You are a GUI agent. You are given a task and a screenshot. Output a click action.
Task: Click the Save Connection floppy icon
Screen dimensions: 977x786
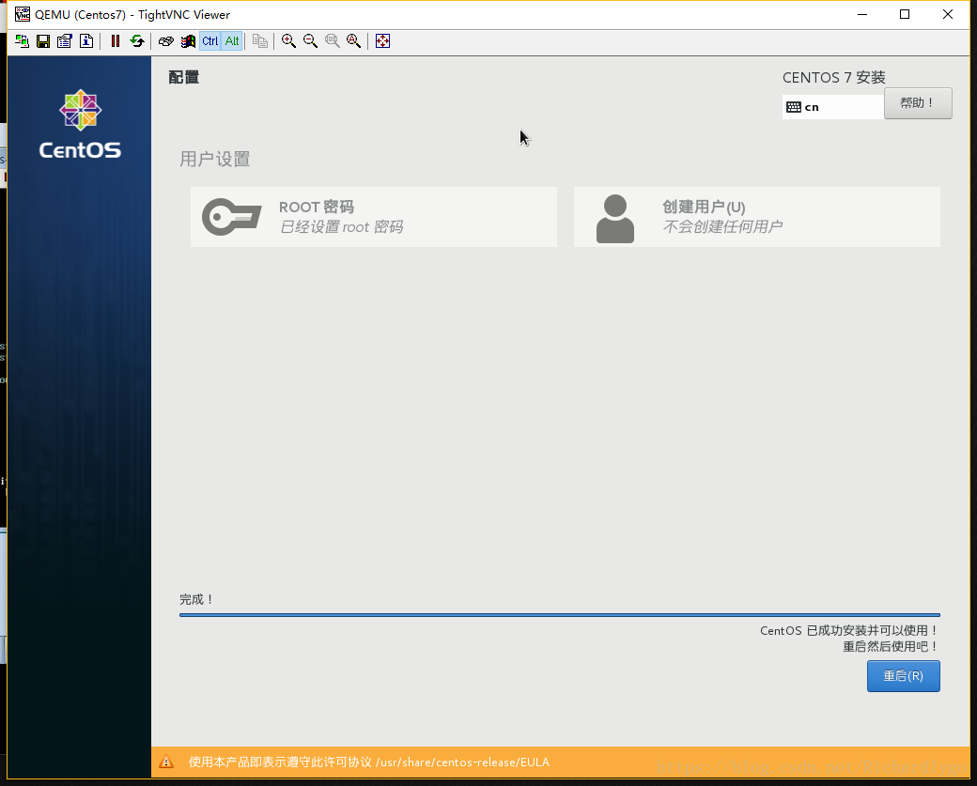pyautogui.click(x=43, y=41)
